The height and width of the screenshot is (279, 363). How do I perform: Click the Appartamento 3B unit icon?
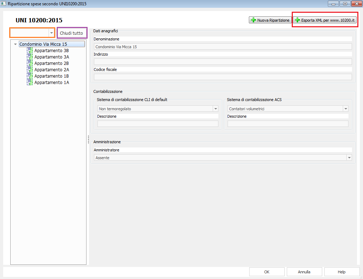(x=30, y=51)
